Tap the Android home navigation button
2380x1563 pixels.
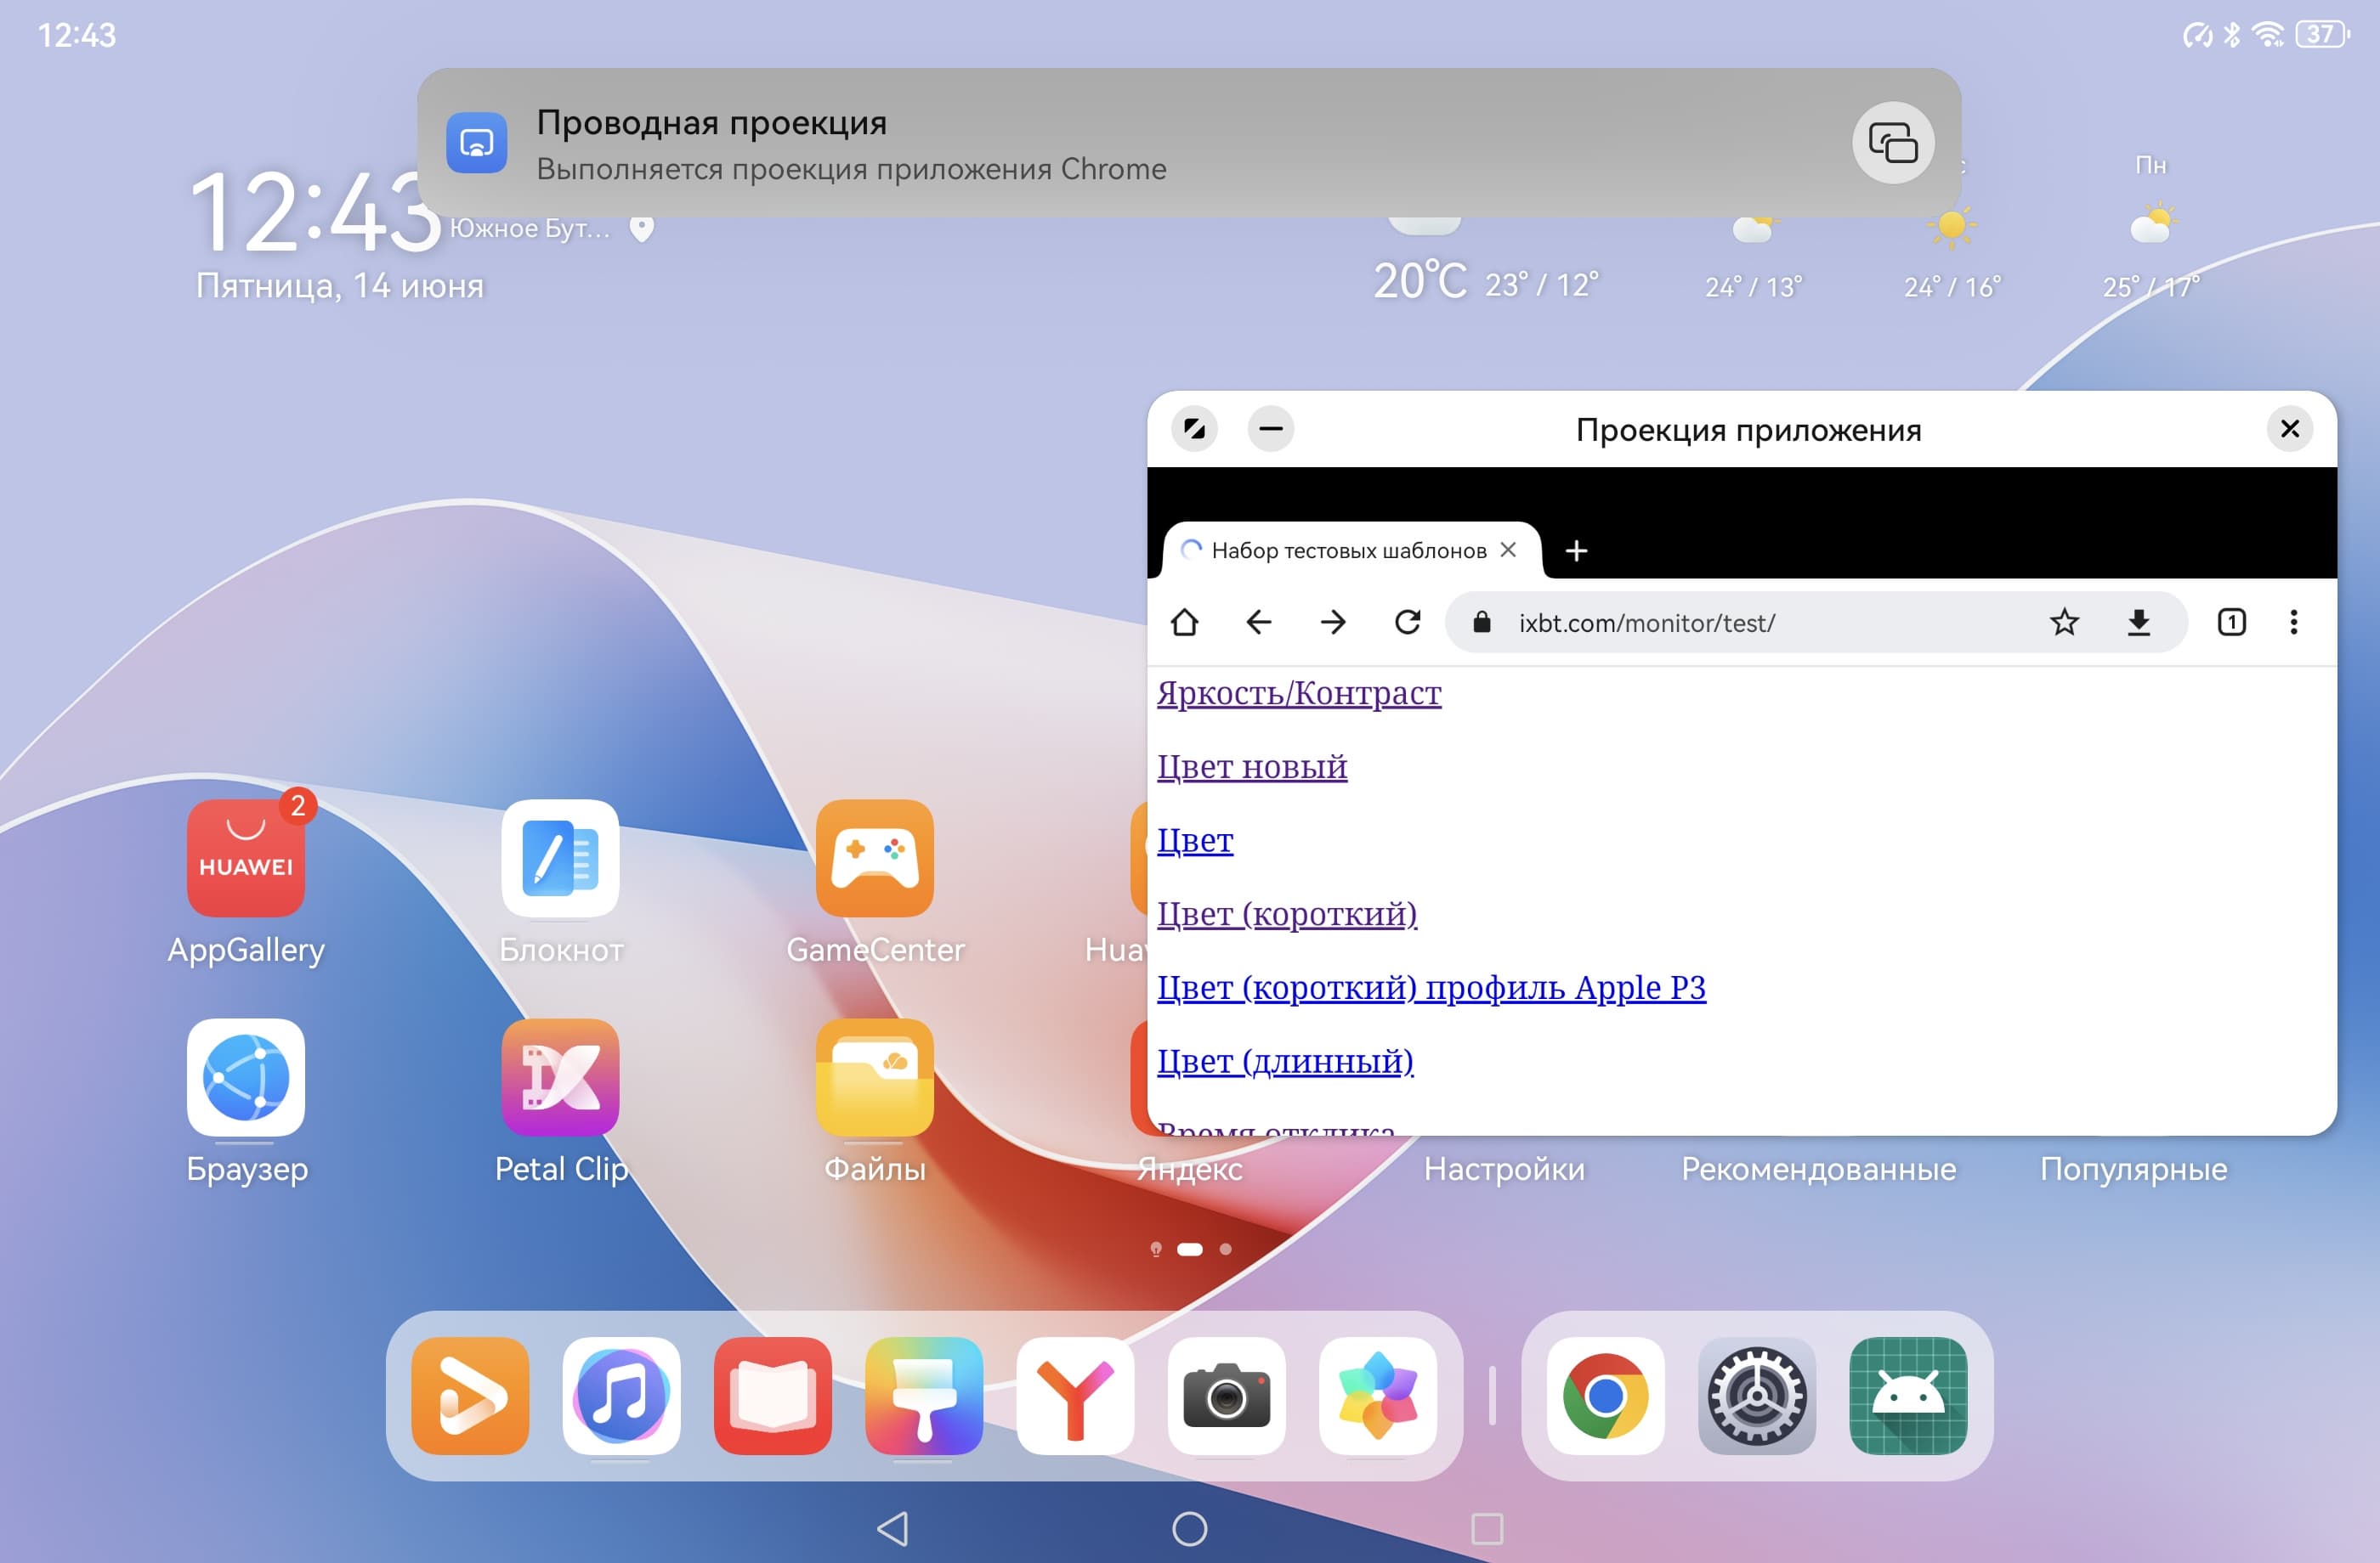point(1189,1528)
